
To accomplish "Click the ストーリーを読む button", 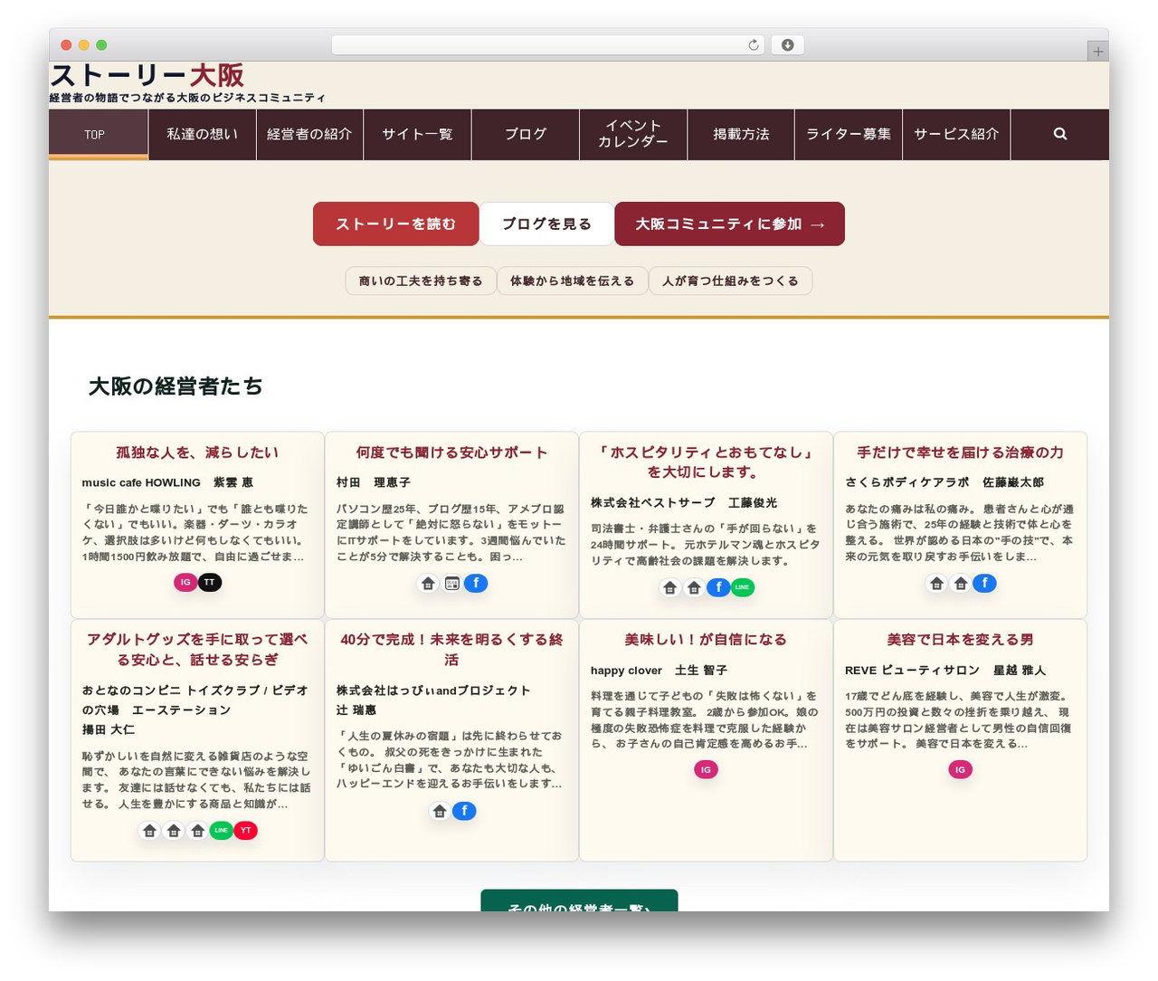I will click(395, 224).
